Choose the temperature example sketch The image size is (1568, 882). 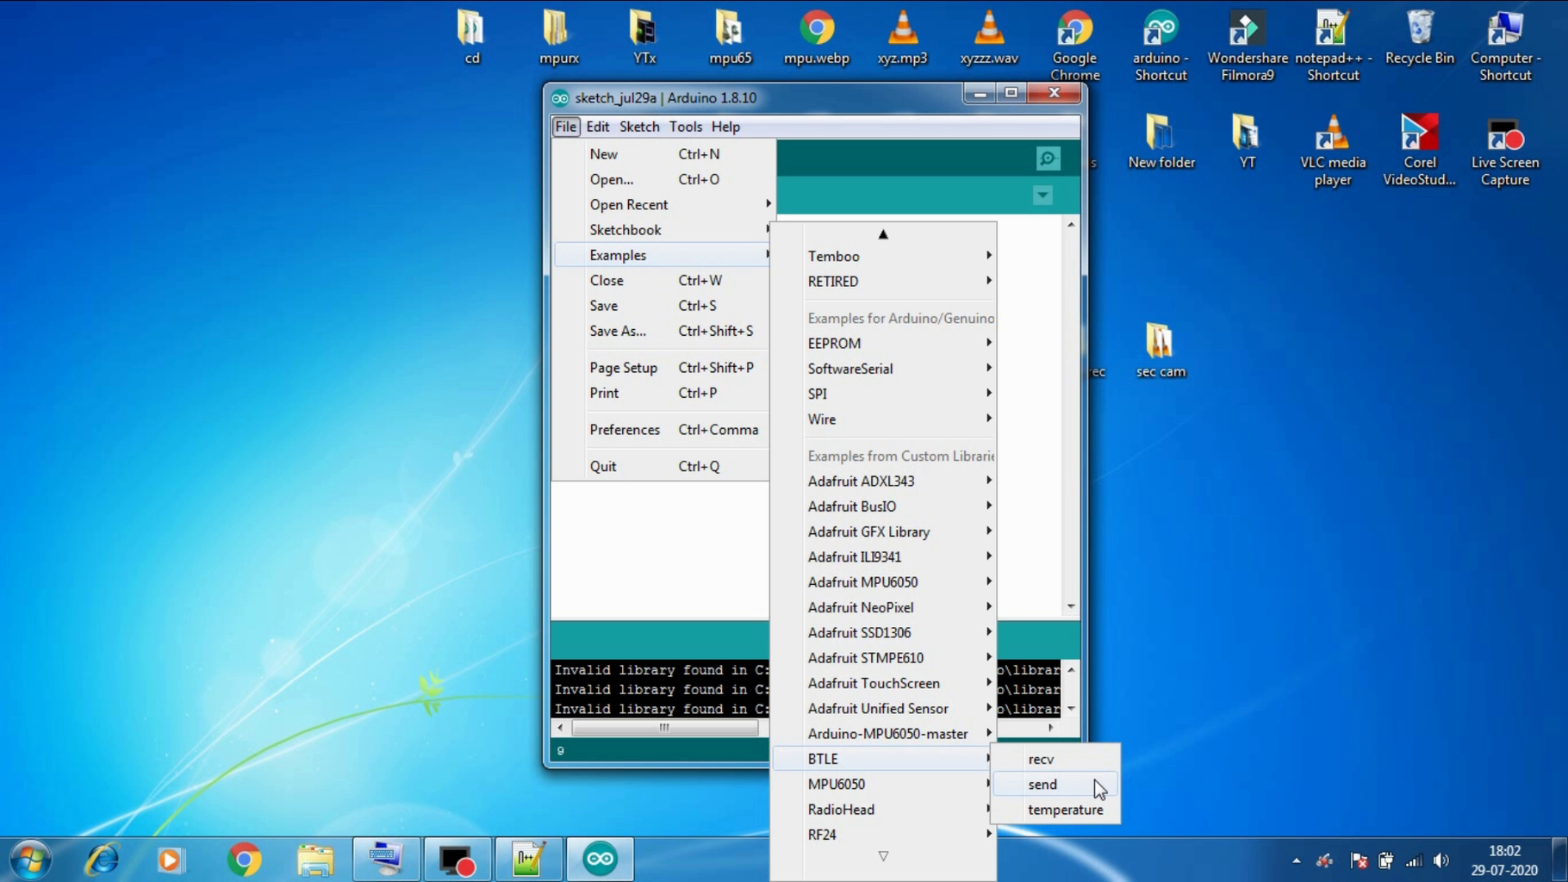[x=1065, y=810]
